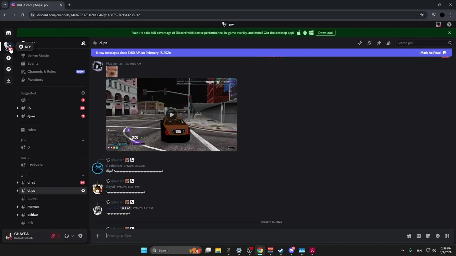Collapse the F category
456x256 pixels.
tap(23, 141)
